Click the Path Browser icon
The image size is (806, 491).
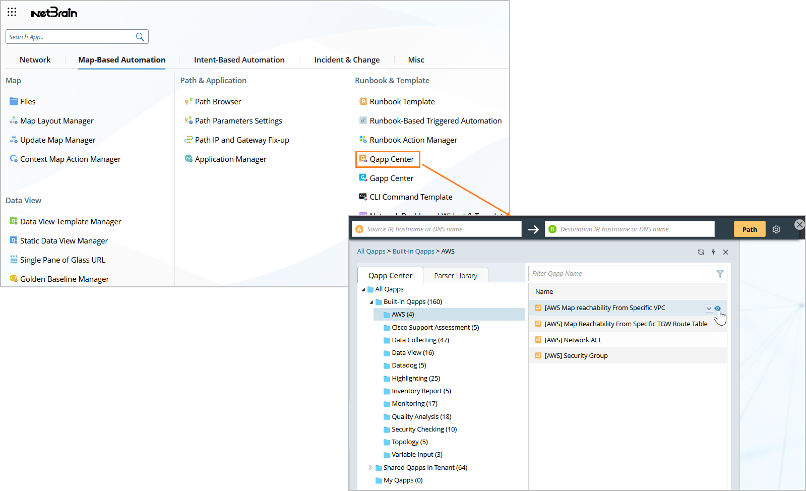tap(189, 101)
